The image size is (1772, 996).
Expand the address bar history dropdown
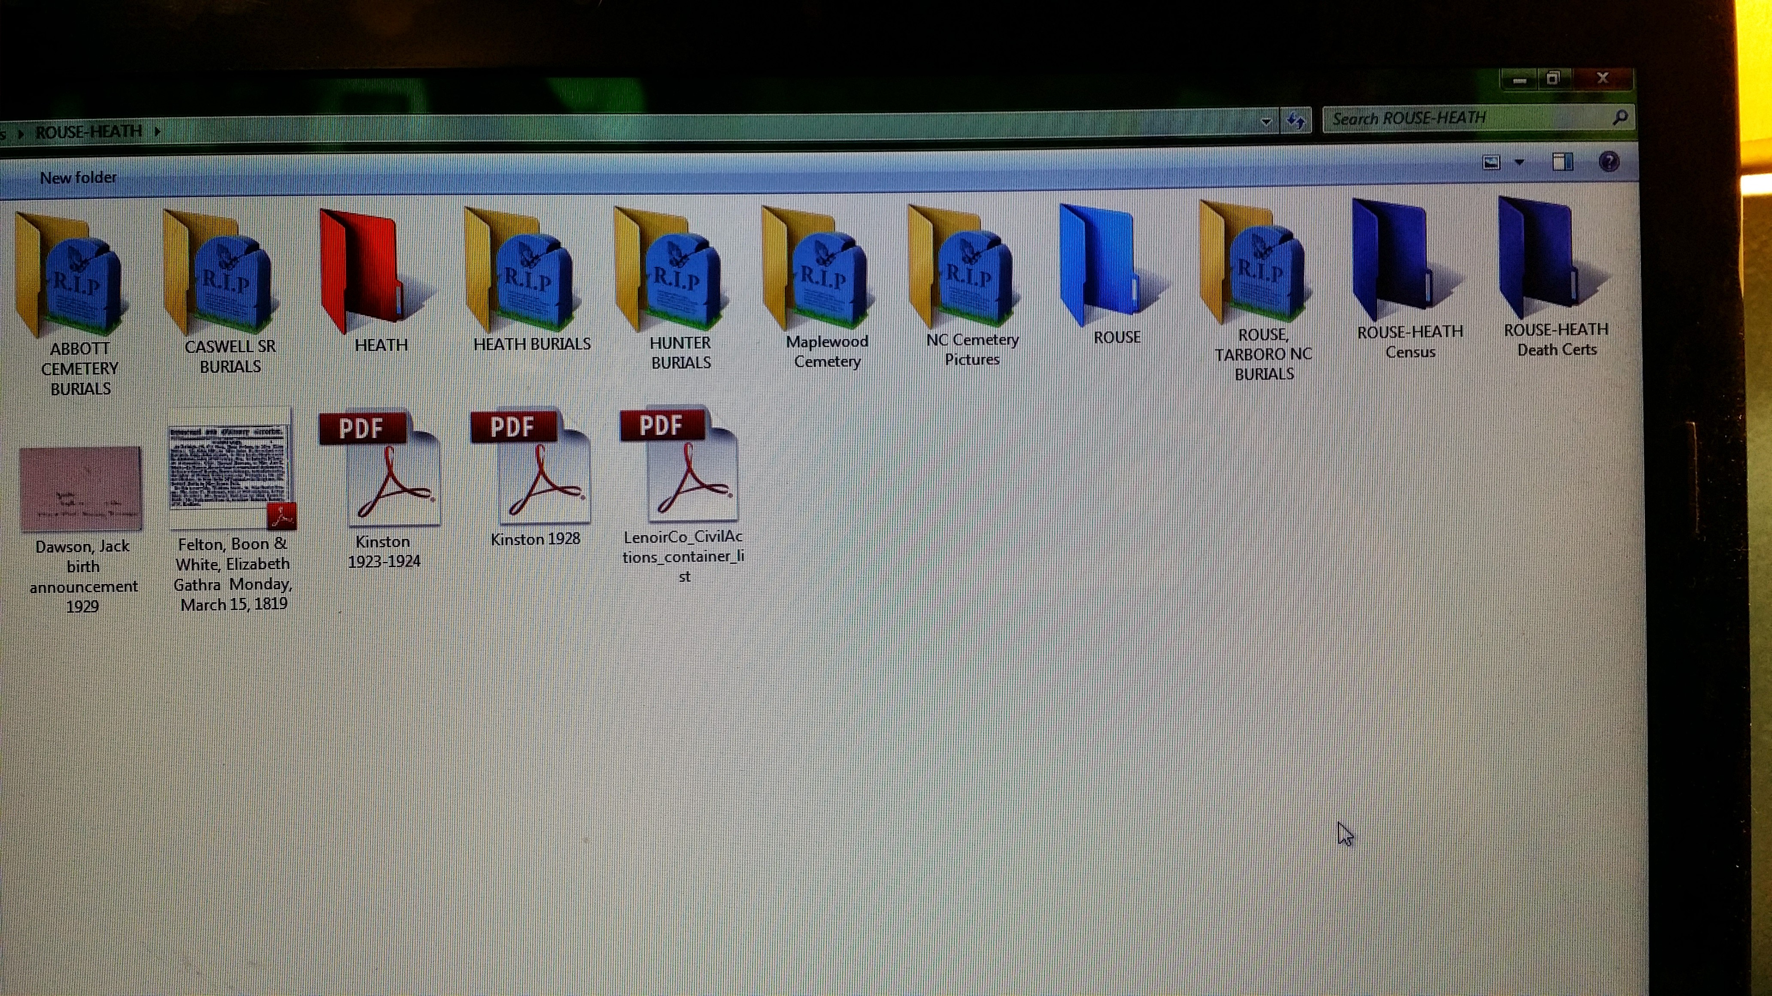click(1266, 122)
